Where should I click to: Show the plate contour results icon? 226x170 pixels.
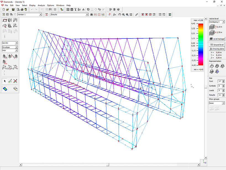tap(5, 89)
